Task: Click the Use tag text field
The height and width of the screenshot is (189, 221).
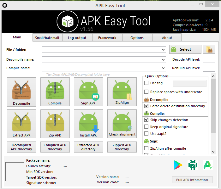Action: click(189, 83)
